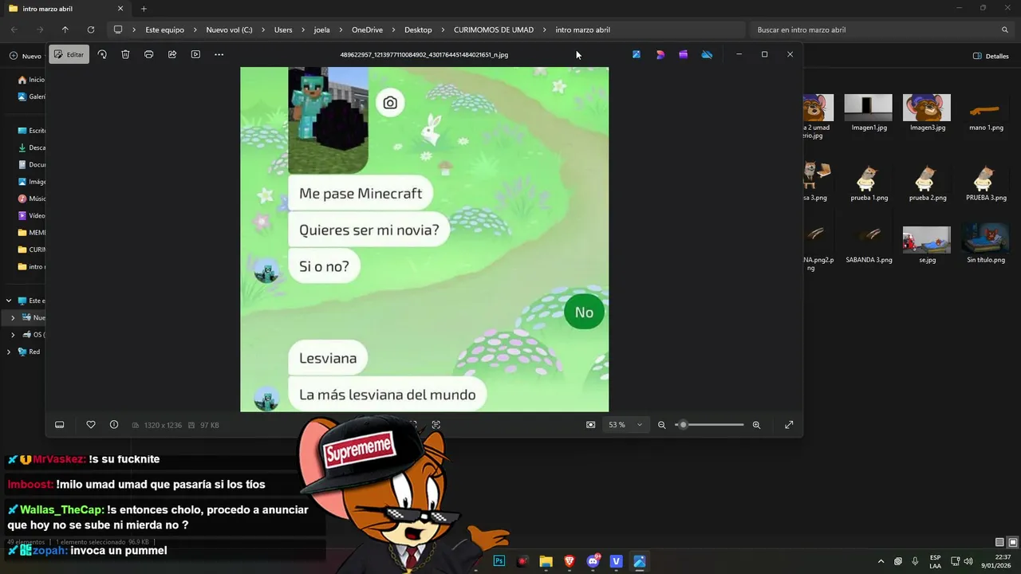Show file info in Photos
Screen dimensions: 1021x574
coord(114,425)
